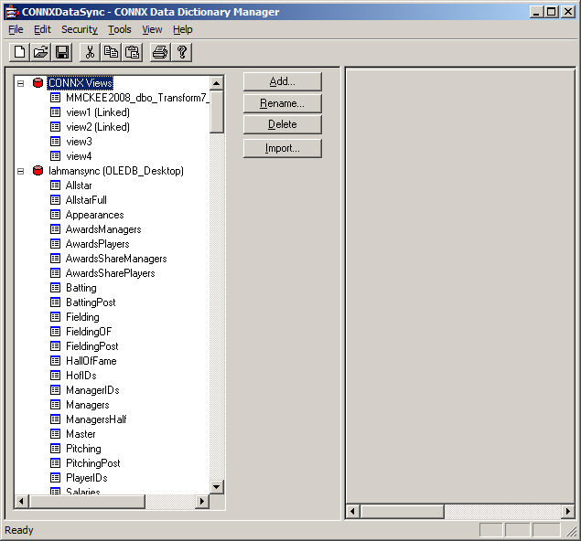
Task: Select the ManagersHalf table
Action: (x=96, y=419)
